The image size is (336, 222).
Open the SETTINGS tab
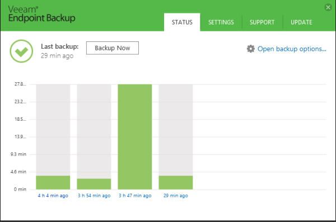click(x=221, y=22)
